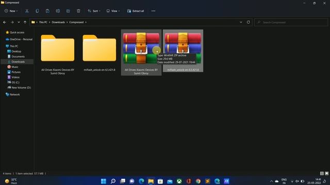Image resolution: width=330 pixels, height=185 pixels.
Task: Go back with the Back arrow
Action: [x=5, y=22]
